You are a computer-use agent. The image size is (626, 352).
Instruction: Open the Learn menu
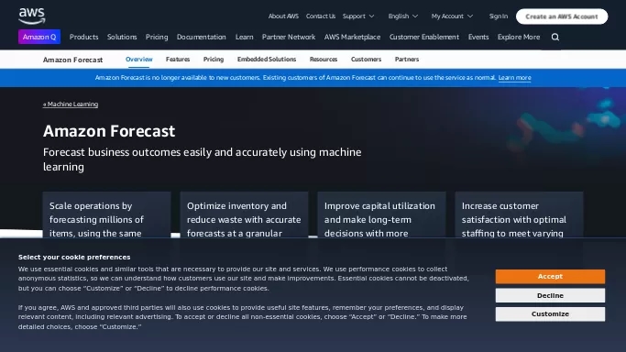click(x=244, y=37)
